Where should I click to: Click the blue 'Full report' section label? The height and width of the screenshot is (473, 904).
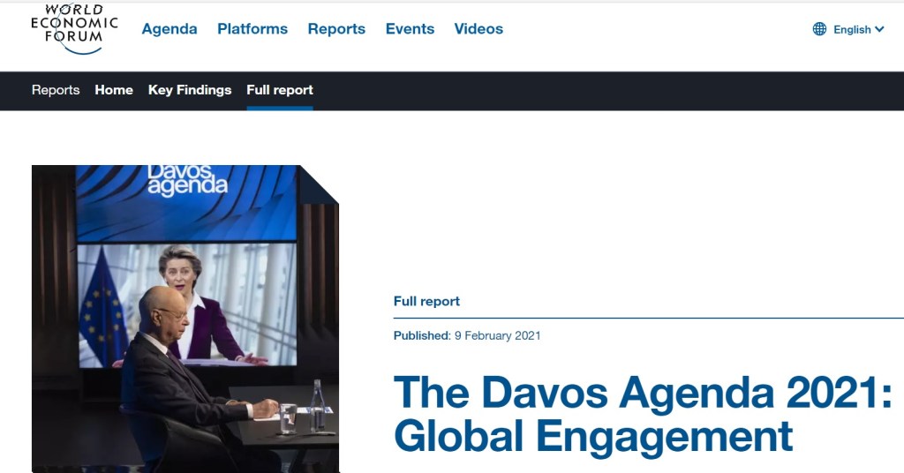[x=426, y=301]
